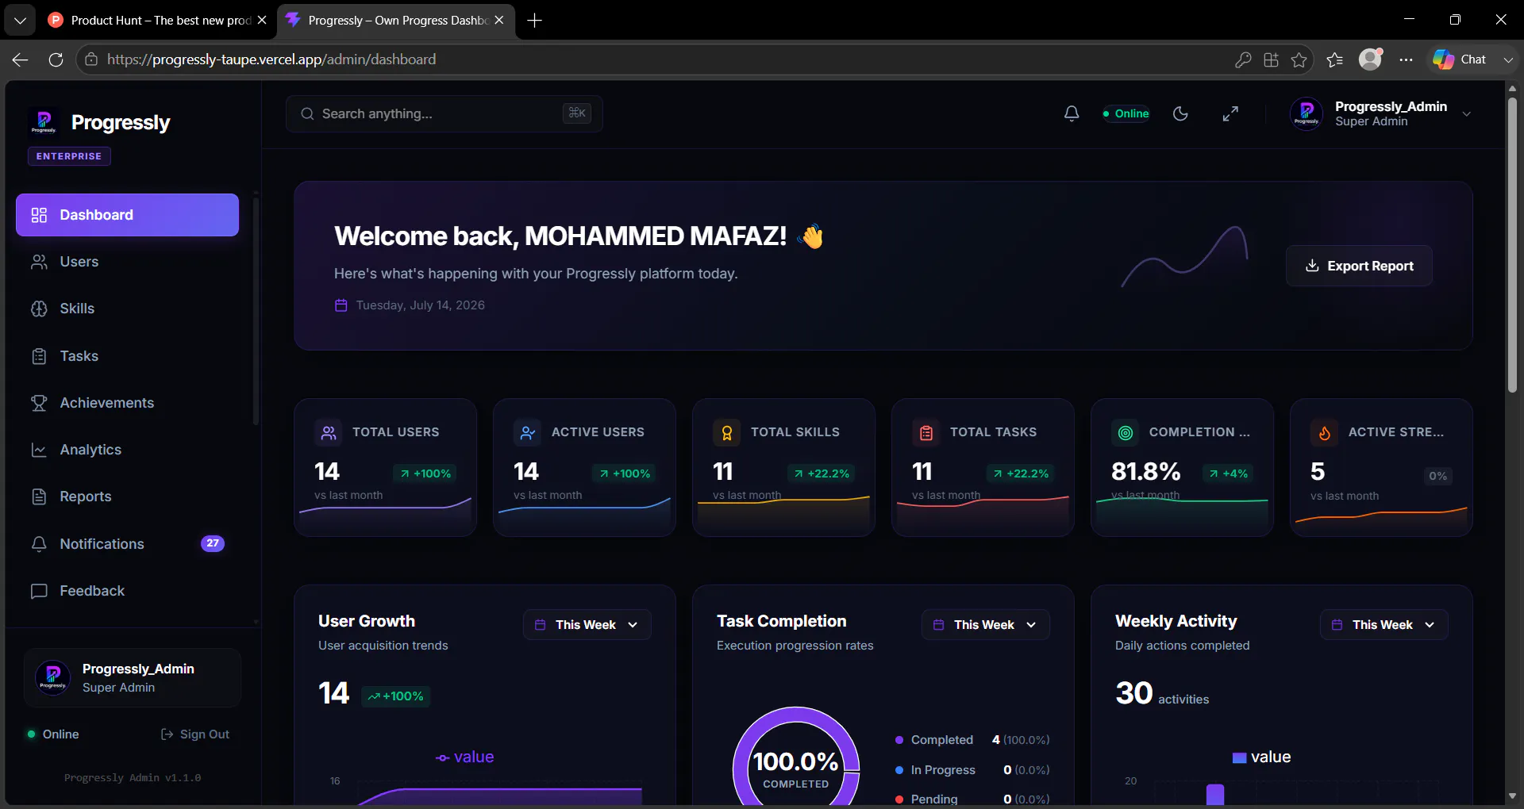Open the Users page in sidebar
The width and height of the screenshot is (1524, 809).
(x=127, y=262)
